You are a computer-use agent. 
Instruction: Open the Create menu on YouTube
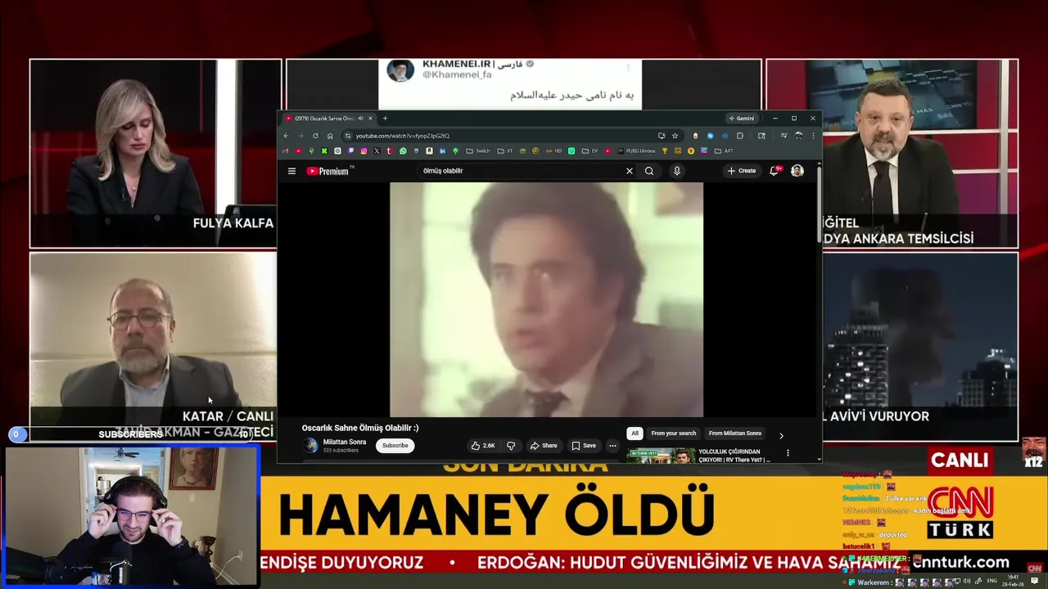tap(742, 171)
